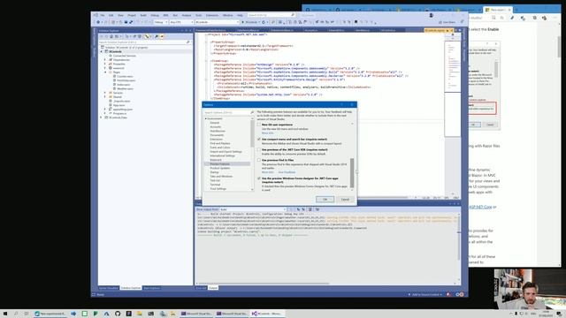Open the Tools menu

click(x=198, y=16)
